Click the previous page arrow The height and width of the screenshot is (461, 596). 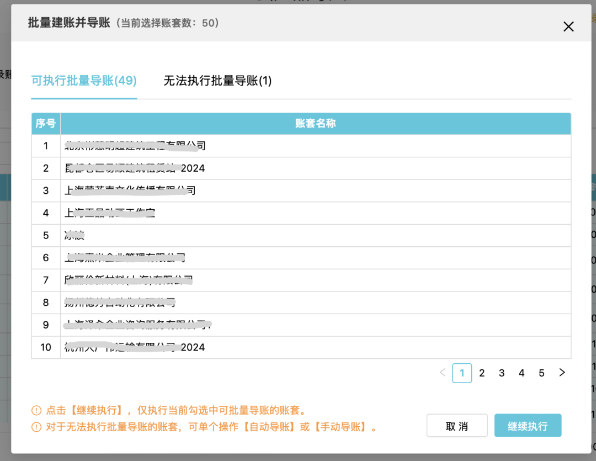pyautogui.click(x=442, y=373)
